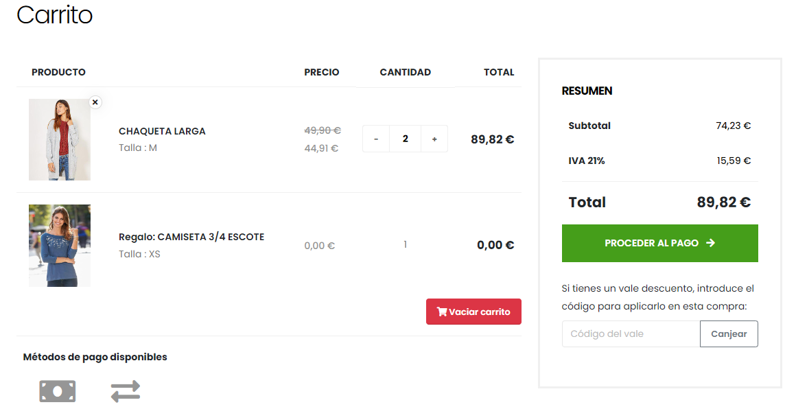Image resolution: width=796 pixels, height=420 pixels.
Task: Click the CHAQUETA LARGA product name link
Action: (162, 131)
